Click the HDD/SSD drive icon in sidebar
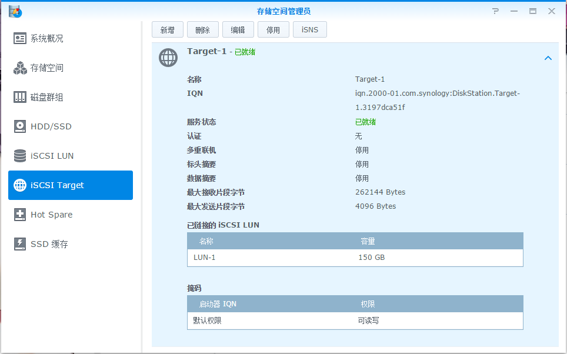 [21, 126]
